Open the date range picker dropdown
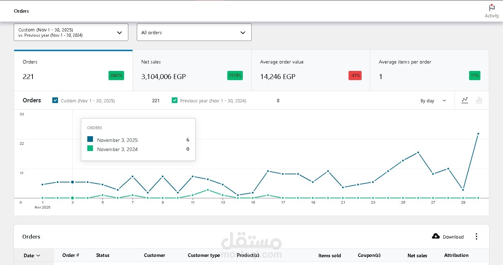 [71, 32]
